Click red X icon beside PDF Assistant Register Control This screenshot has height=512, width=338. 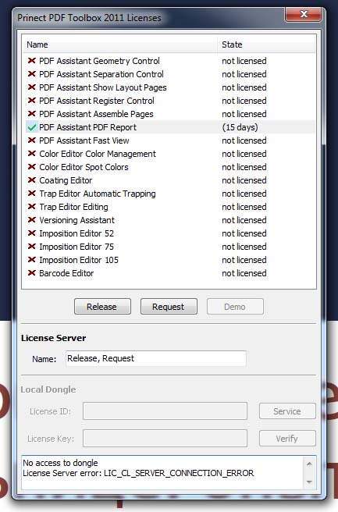pyautogui.click(x=32, y=101)
